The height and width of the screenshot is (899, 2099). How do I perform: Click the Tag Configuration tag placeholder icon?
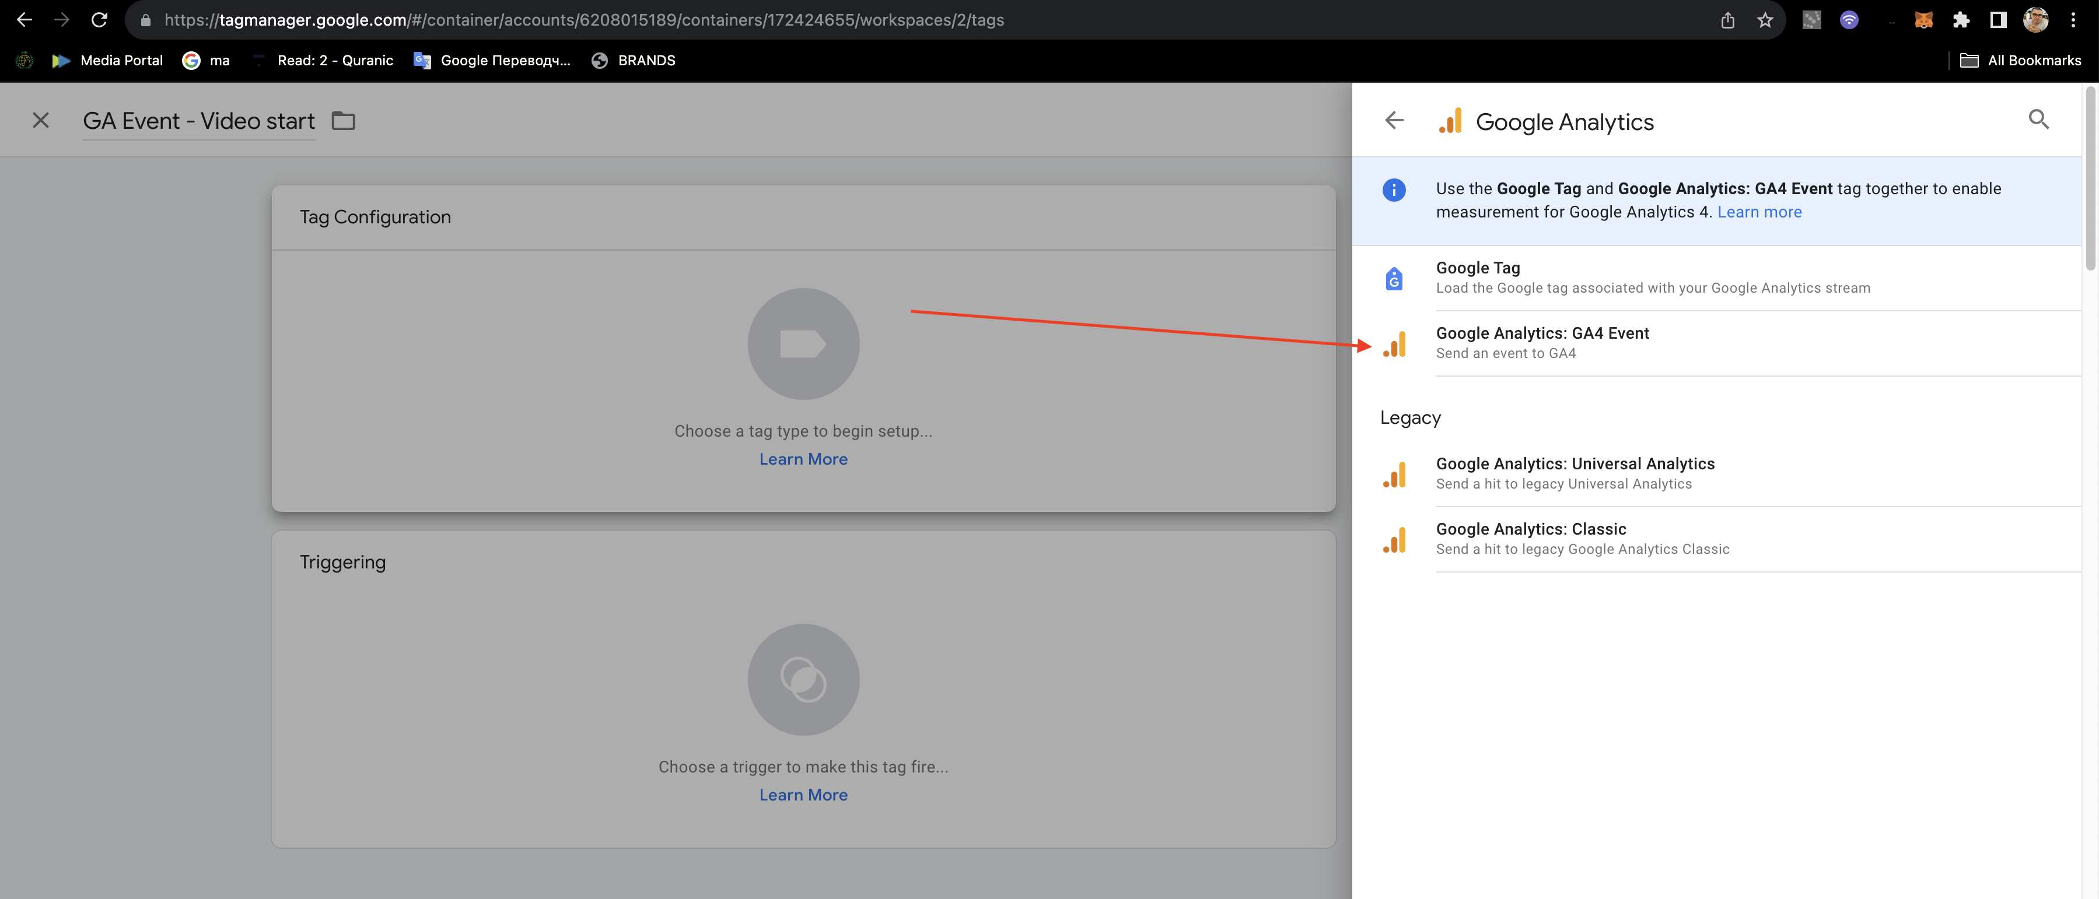[803, 343]
